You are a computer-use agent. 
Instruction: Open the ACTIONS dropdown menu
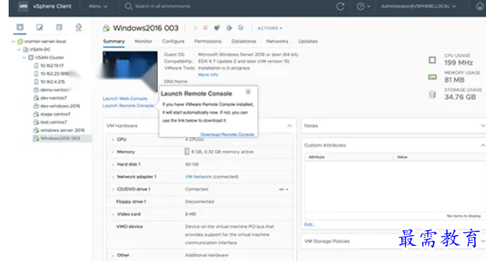tap(270, 28)
